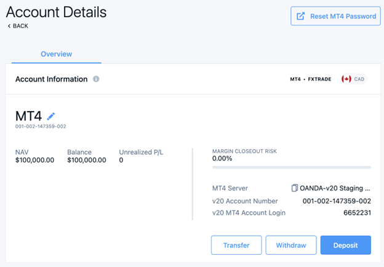Select the account ID under the MT4 name
Screen dimensions: 384x267
coord(41,126)
